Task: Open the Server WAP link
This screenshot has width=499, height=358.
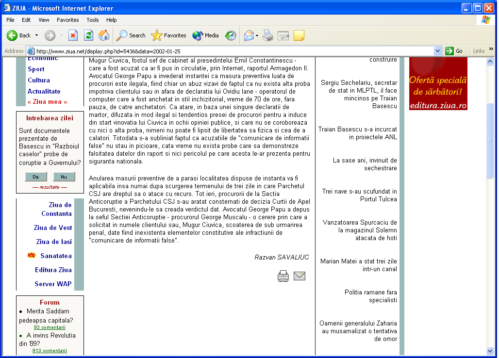Action: coord(53,284)
